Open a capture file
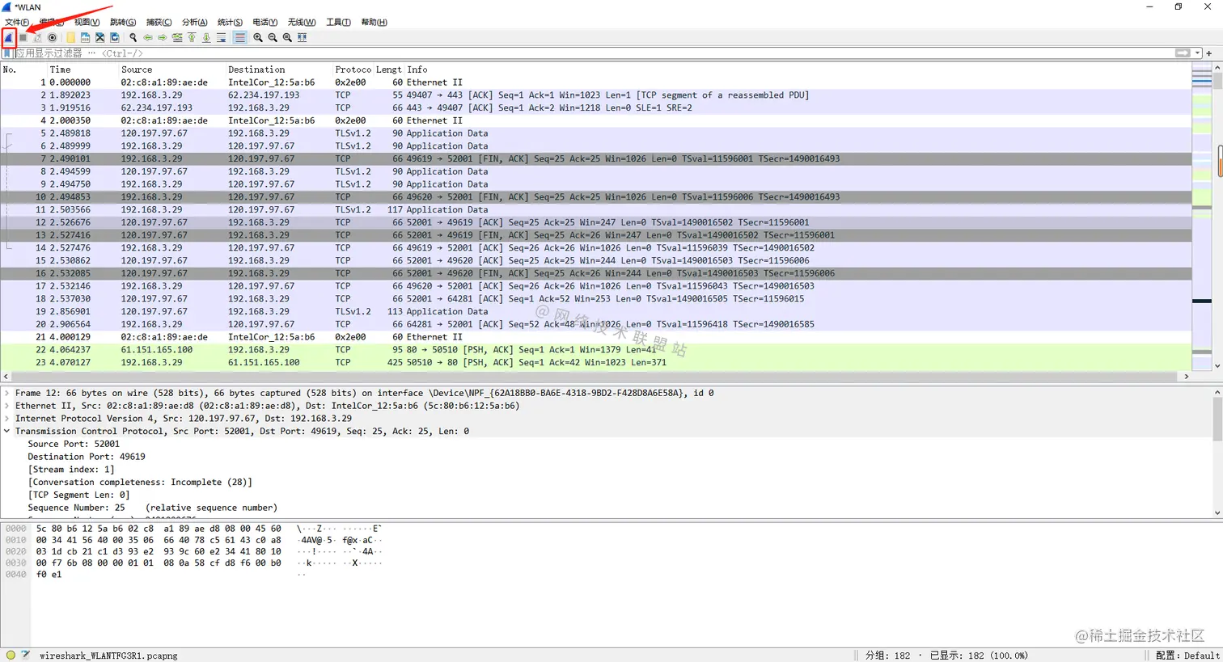The height and width of the screenshot is (662, 1223). click(70, 37)
